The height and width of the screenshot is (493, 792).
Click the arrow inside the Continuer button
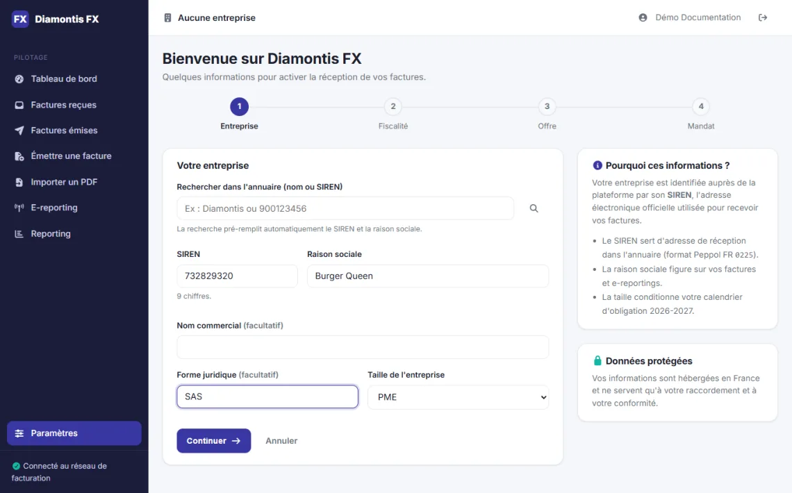pos(236,440)
